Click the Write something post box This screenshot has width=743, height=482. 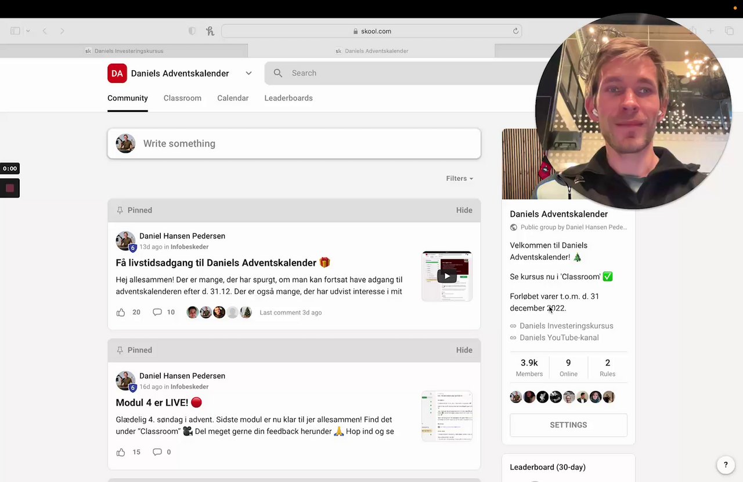coord(294,143)
